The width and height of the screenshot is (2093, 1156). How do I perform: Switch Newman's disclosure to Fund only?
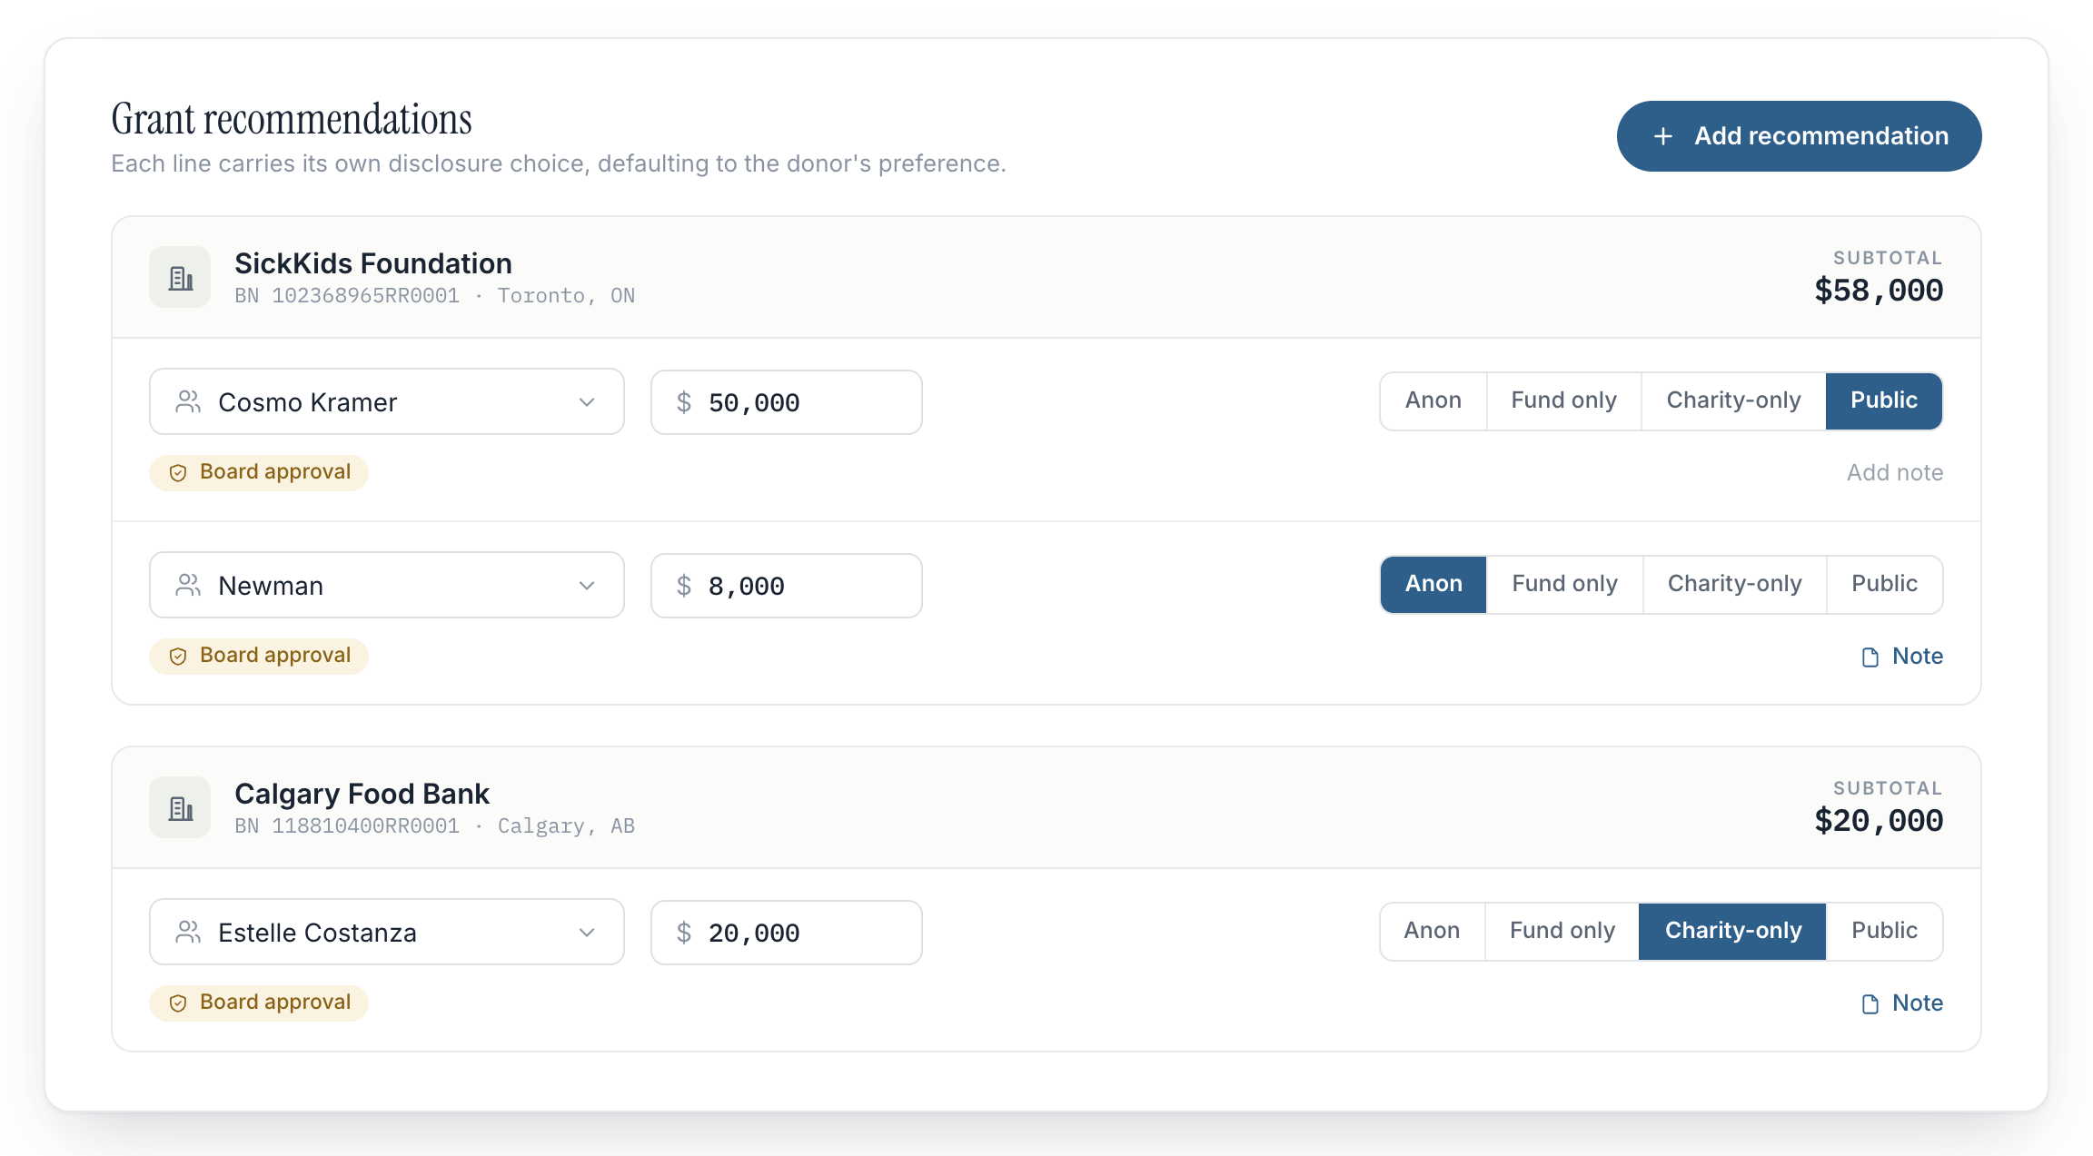tap(1565, 584)
